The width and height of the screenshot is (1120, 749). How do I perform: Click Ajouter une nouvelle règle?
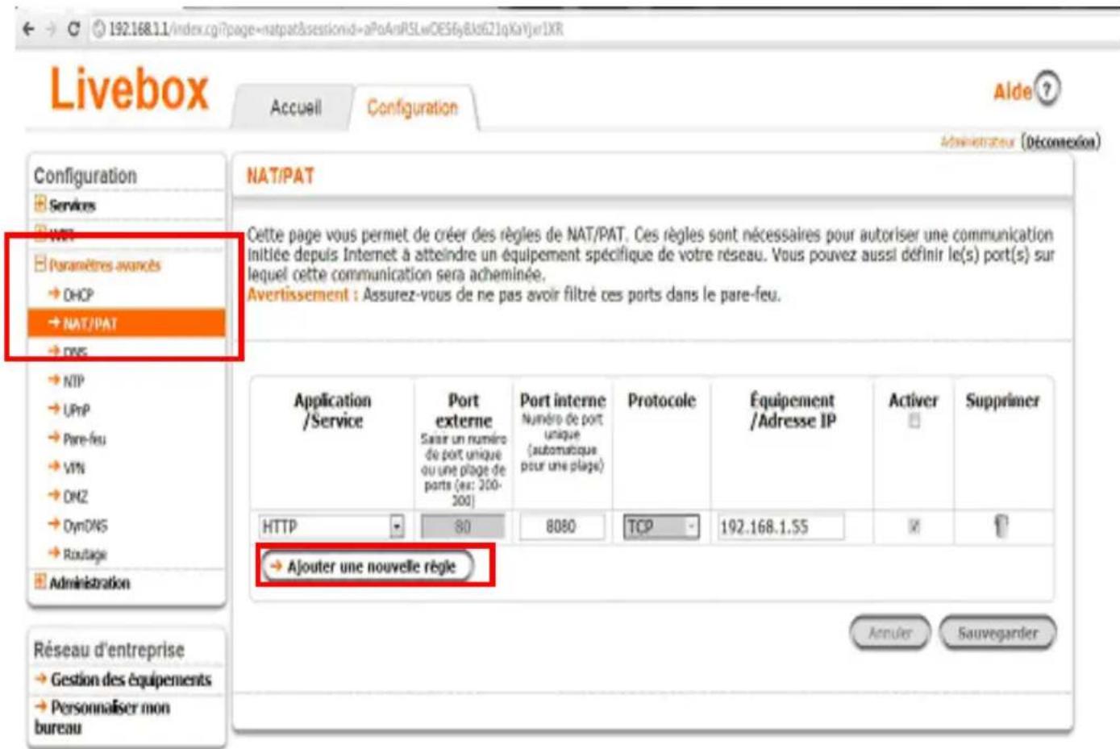[x=368, y=567]
